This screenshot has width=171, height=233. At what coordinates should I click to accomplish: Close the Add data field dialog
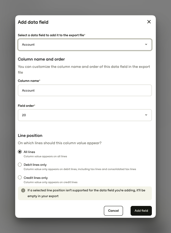point(149,22)
